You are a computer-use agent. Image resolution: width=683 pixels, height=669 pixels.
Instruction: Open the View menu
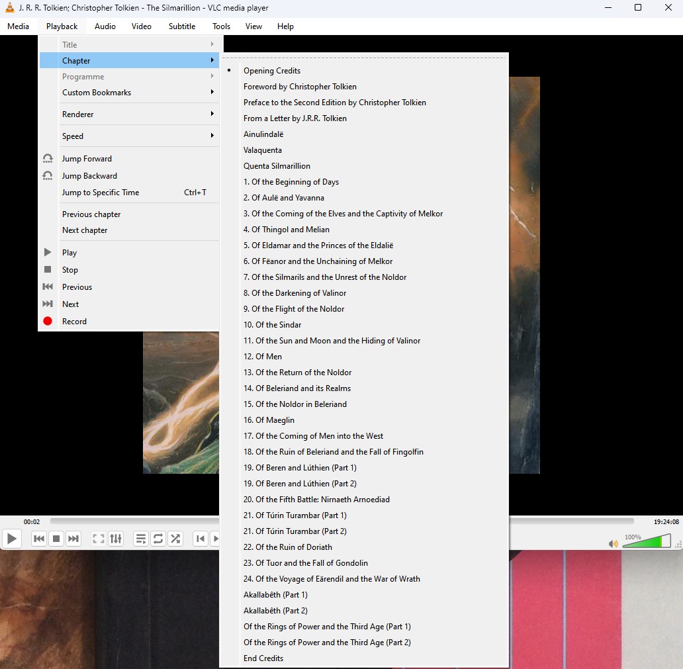(x=253, y=26)
